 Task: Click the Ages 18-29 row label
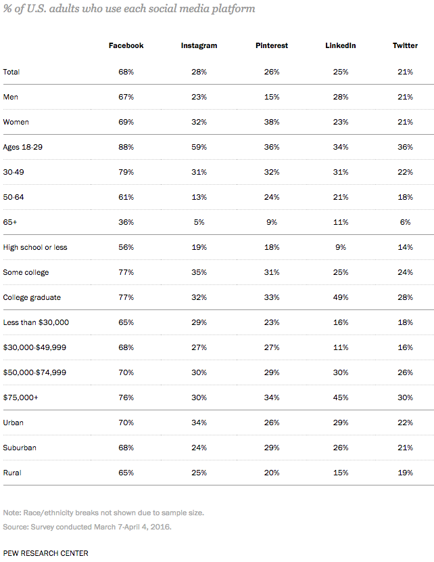(22, 147)
